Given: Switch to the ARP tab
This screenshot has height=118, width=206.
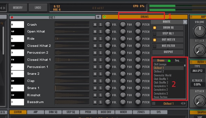Looking at the screenshot, I should 36,112.
